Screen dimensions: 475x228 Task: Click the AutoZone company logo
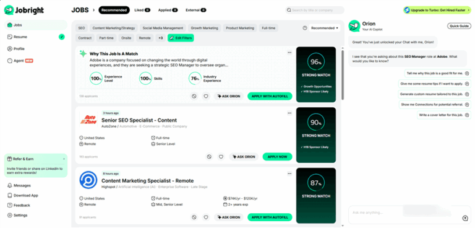coord(88,120)
